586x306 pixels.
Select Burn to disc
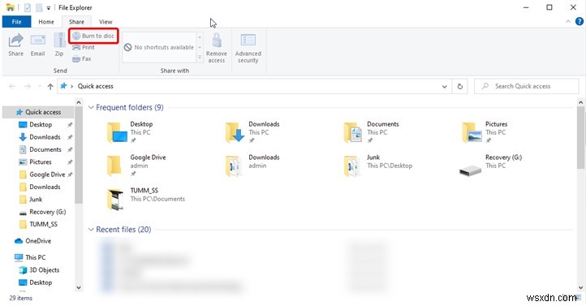pyautogui.click(x=93, y=36)
